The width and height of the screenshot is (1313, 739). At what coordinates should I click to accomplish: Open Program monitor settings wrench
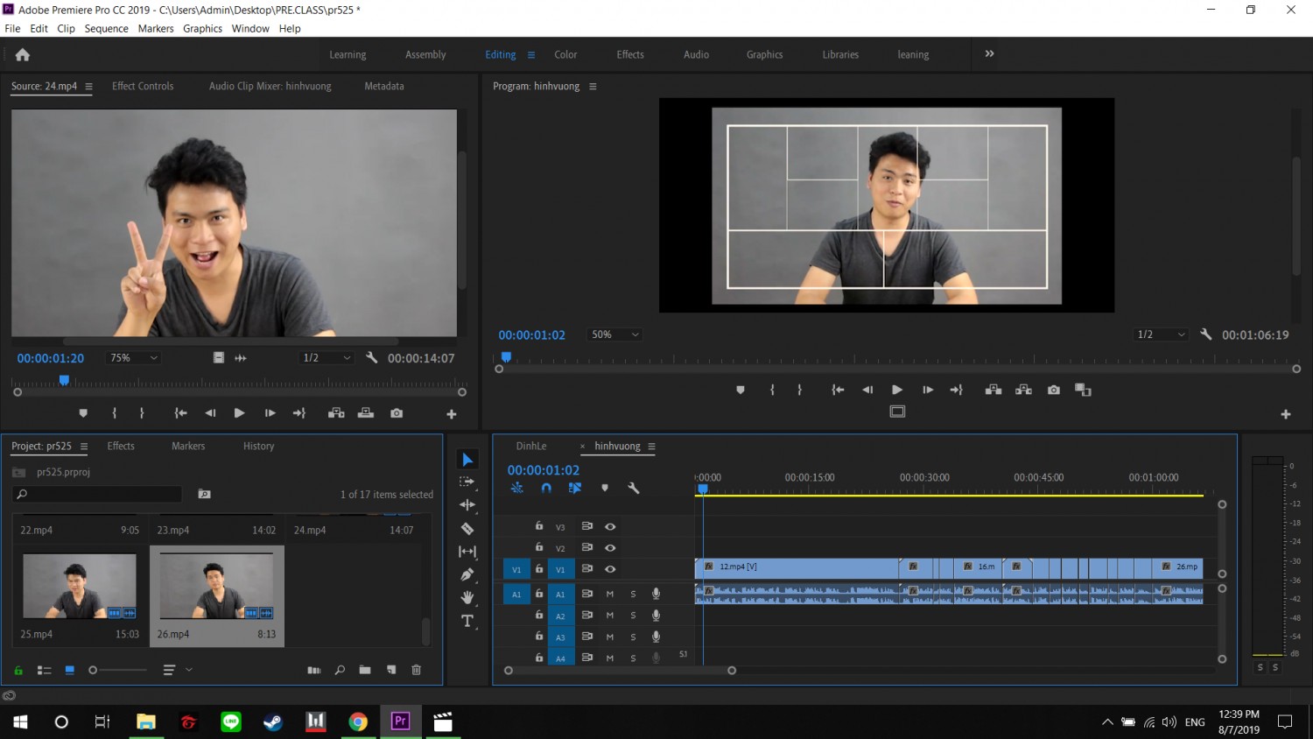[1205, 334]
